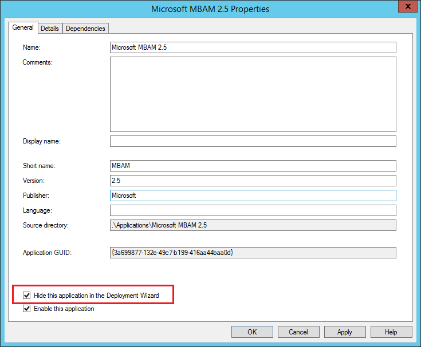Image resolution: width=421 pixels, height=347 pixels.
Task: Click the 'Source directory:' label
Action: (x=46, y=225)
